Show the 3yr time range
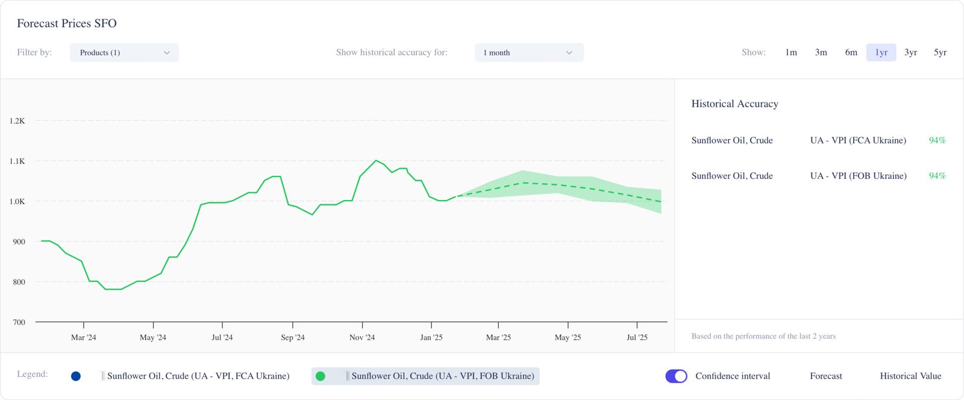This screenshot has width=964, height=400. coord(910,52)
